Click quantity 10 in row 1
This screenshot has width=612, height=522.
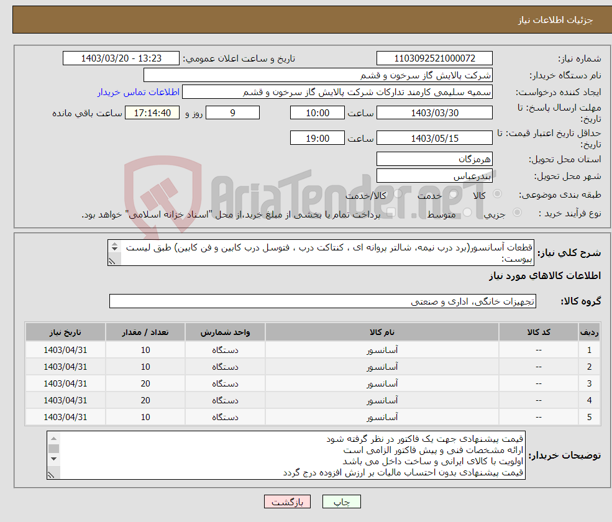click(145, 350)
